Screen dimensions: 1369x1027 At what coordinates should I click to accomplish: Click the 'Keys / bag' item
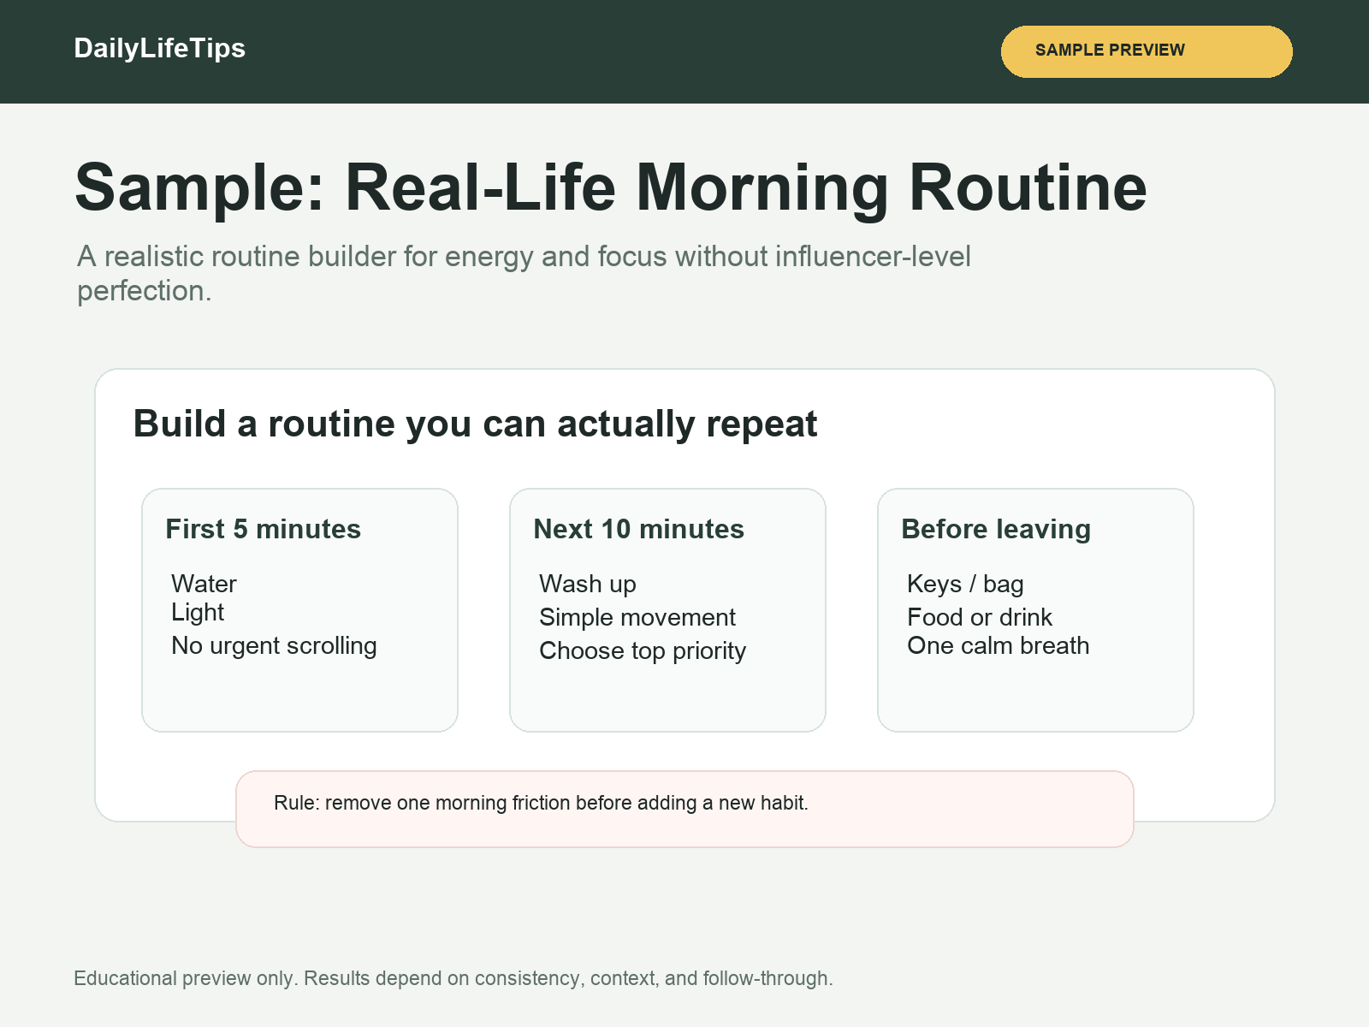click(965, 584)
